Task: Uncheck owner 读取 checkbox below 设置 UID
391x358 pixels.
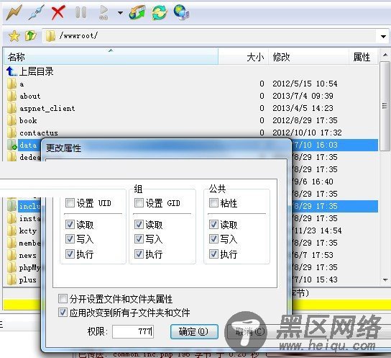Action: click(70, 225)
